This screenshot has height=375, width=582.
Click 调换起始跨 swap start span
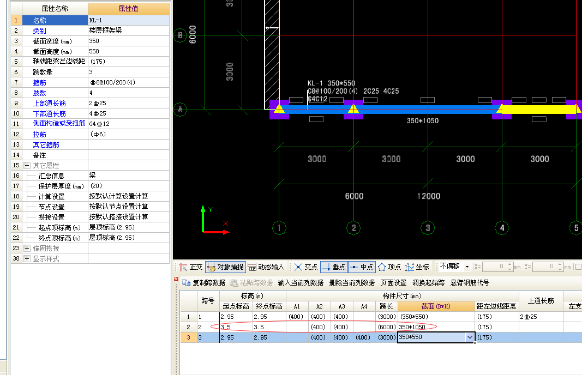click(x=428, y=283)
